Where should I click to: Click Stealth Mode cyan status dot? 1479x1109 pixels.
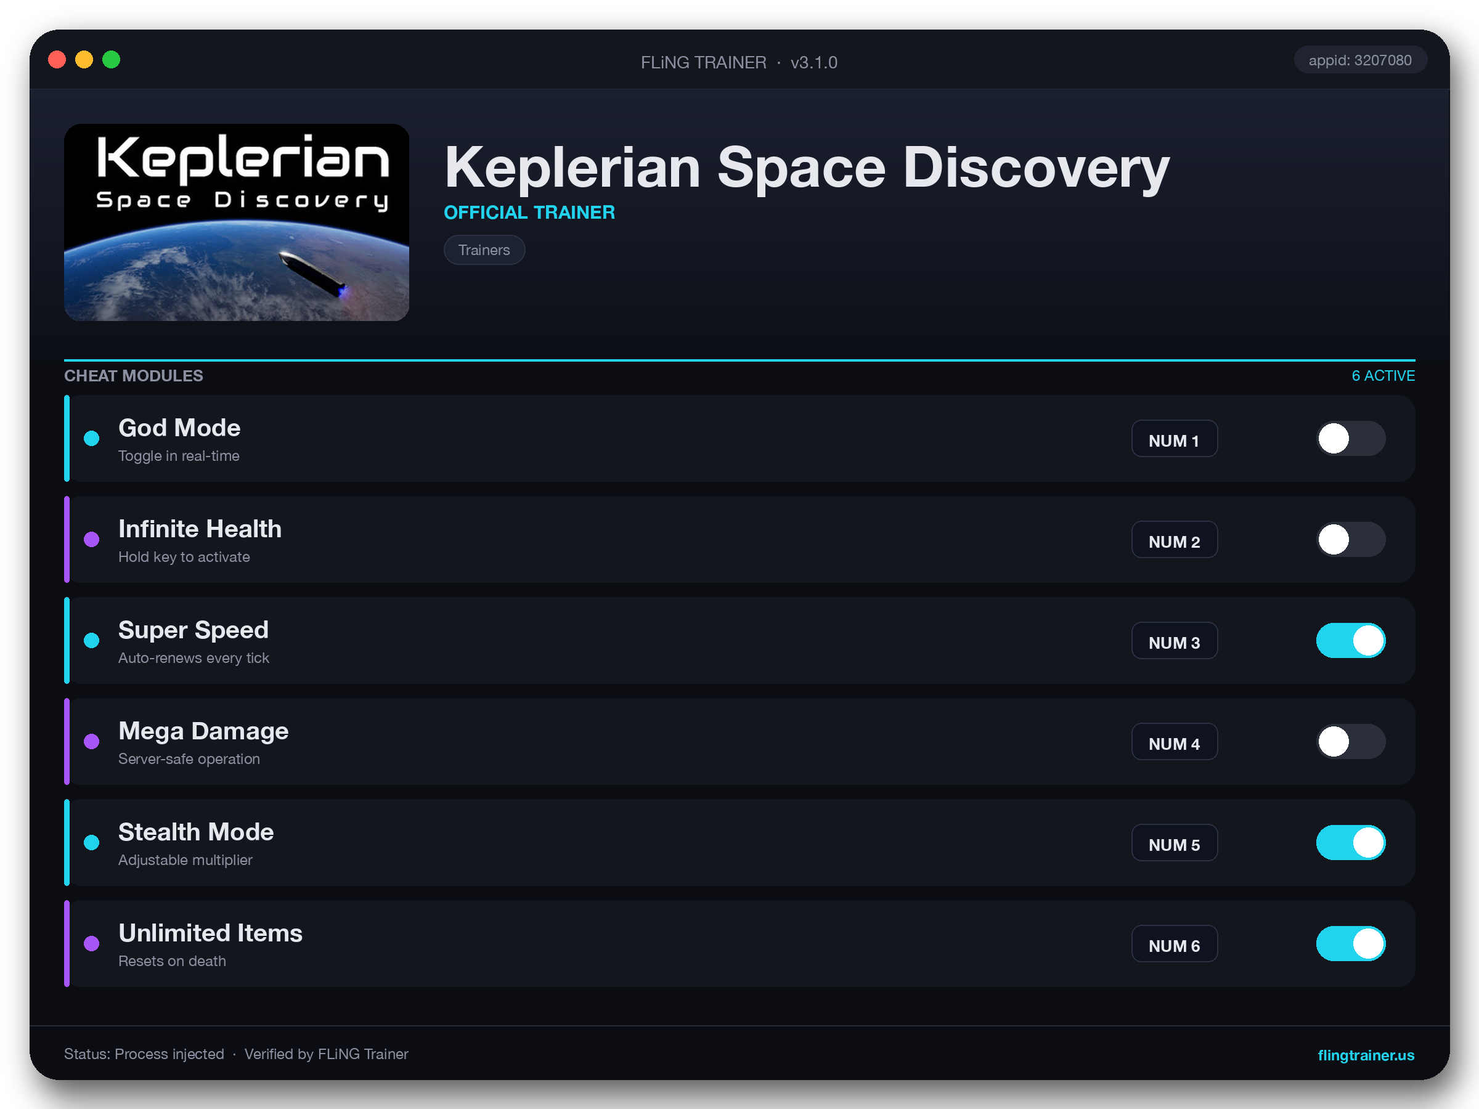pyautogui.click(x=92, y=842)
